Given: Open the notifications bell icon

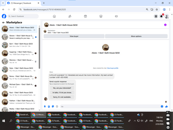Looking at the screenshot, I should pyautogui.click(x=161, y=16).
